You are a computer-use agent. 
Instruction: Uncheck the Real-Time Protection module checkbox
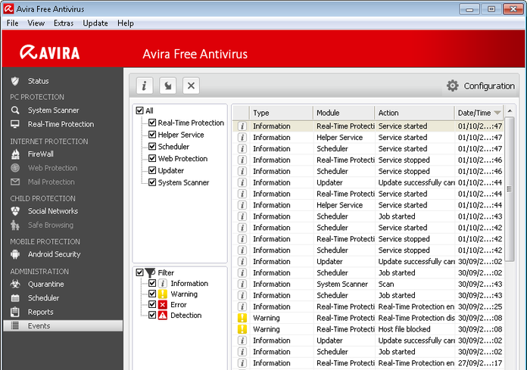pos(152,123)
